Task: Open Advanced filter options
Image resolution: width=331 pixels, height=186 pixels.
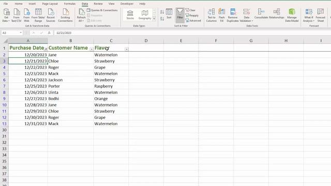Action: click(x=193, y=21)
